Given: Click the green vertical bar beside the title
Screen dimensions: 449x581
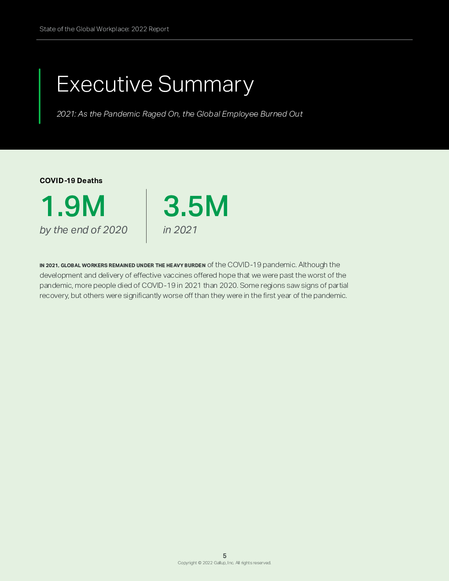Looking at the screenshot, I should coord(40,96).
